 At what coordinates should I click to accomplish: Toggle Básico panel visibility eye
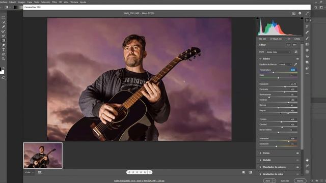[x=297, y=59]
